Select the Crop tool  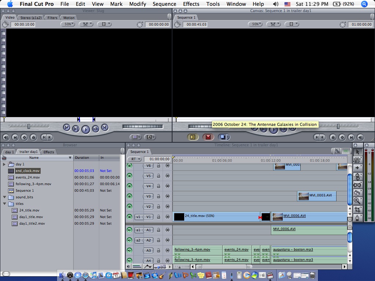pos(357,210)
